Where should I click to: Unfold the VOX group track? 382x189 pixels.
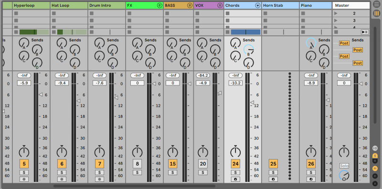(220, 5)
